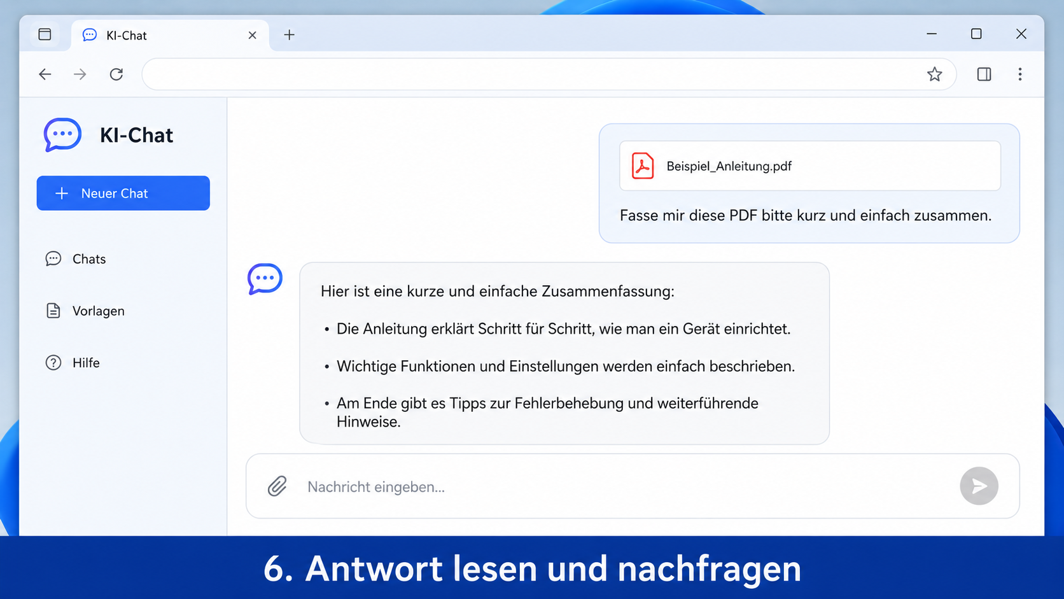Open Vorlagen in the sidebar
The image size is (1064, 599).
pyautogui.click(x=85, y=311)
